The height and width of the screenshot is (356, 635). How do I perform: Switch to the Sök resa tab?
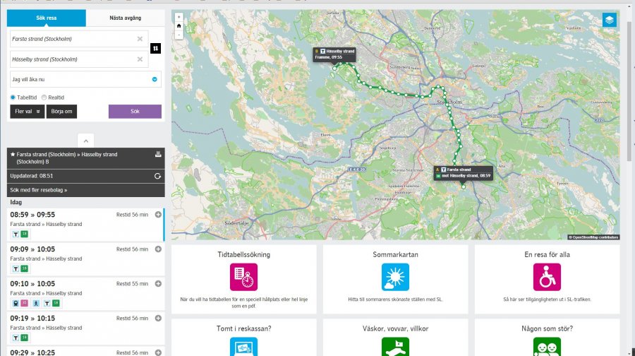tap(47, 18)
